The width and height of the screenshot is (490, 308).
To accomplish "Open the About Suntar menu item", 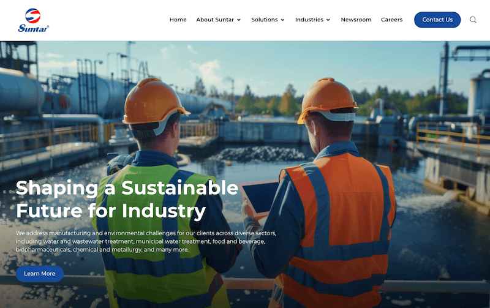I will 215,20.
